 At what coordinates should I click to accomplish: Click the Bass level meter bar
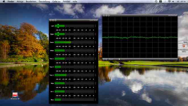pos(74,99)
